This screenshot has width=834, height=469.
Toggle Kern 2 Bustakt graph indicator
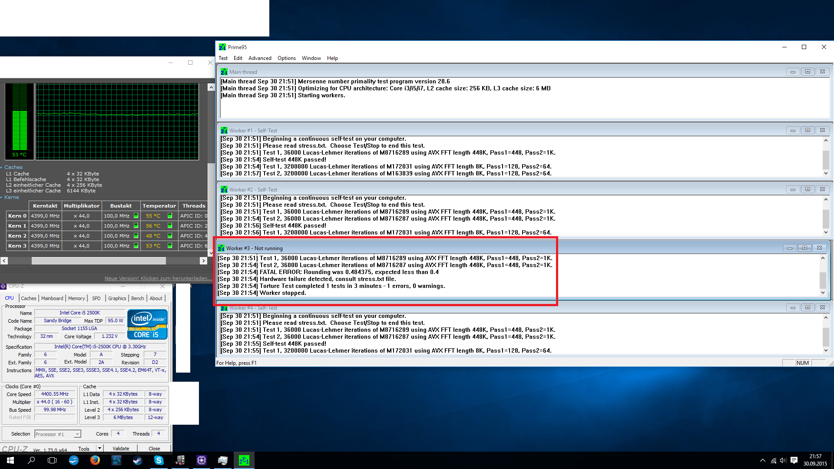[136, 236]
